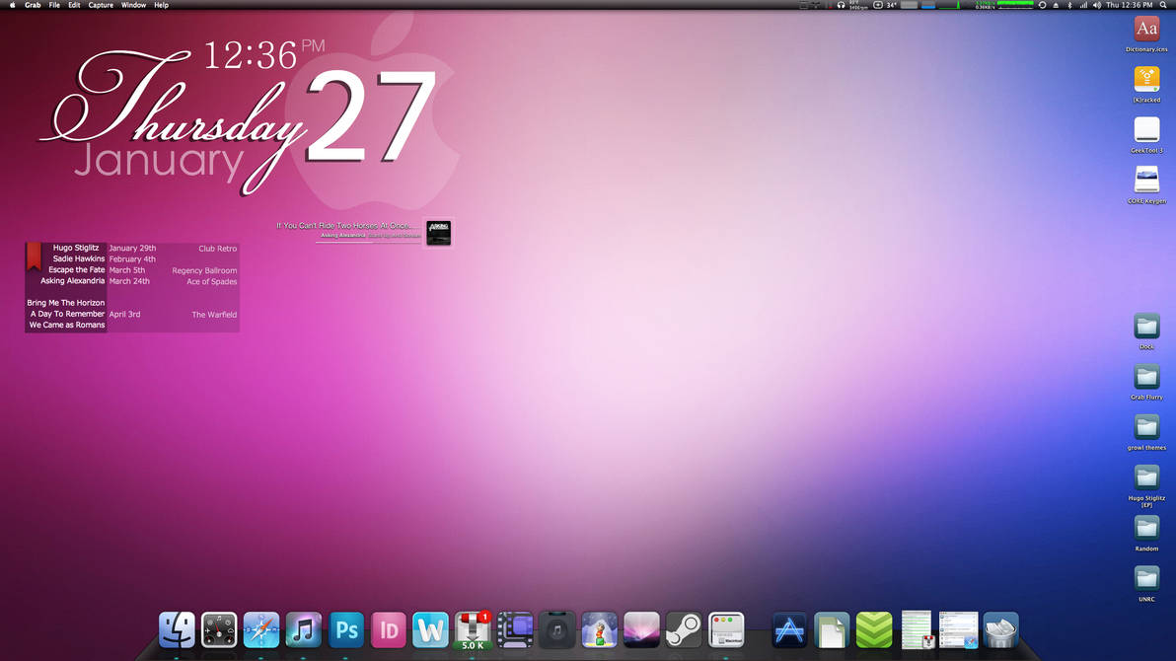This screenshot has width=1176, height=661.
Task: Click the now playing album art thumbnail
Action: [439, 232]
